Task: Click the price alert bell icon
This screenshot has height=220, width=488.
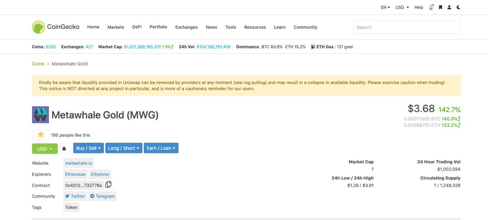Action: point(64,148)
